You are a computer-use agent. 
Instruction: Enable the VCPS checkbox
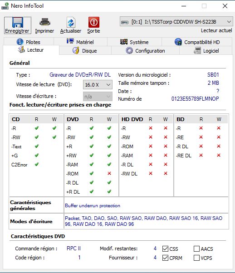(196, 258)
